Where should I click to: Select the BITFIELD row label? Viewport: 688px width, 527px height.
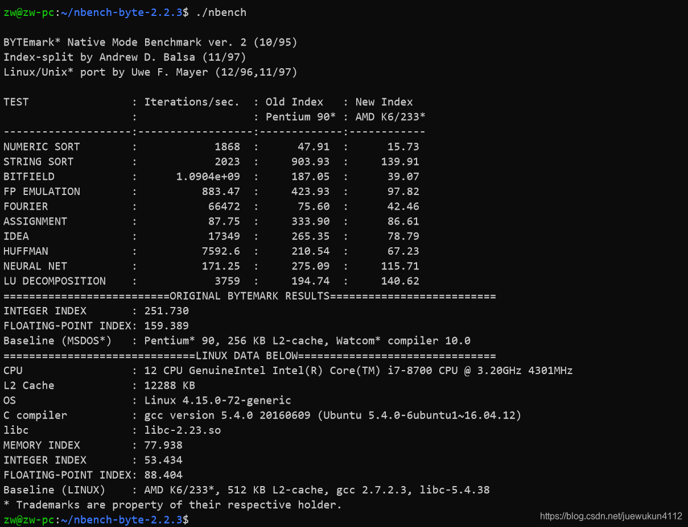coord(29,177)
